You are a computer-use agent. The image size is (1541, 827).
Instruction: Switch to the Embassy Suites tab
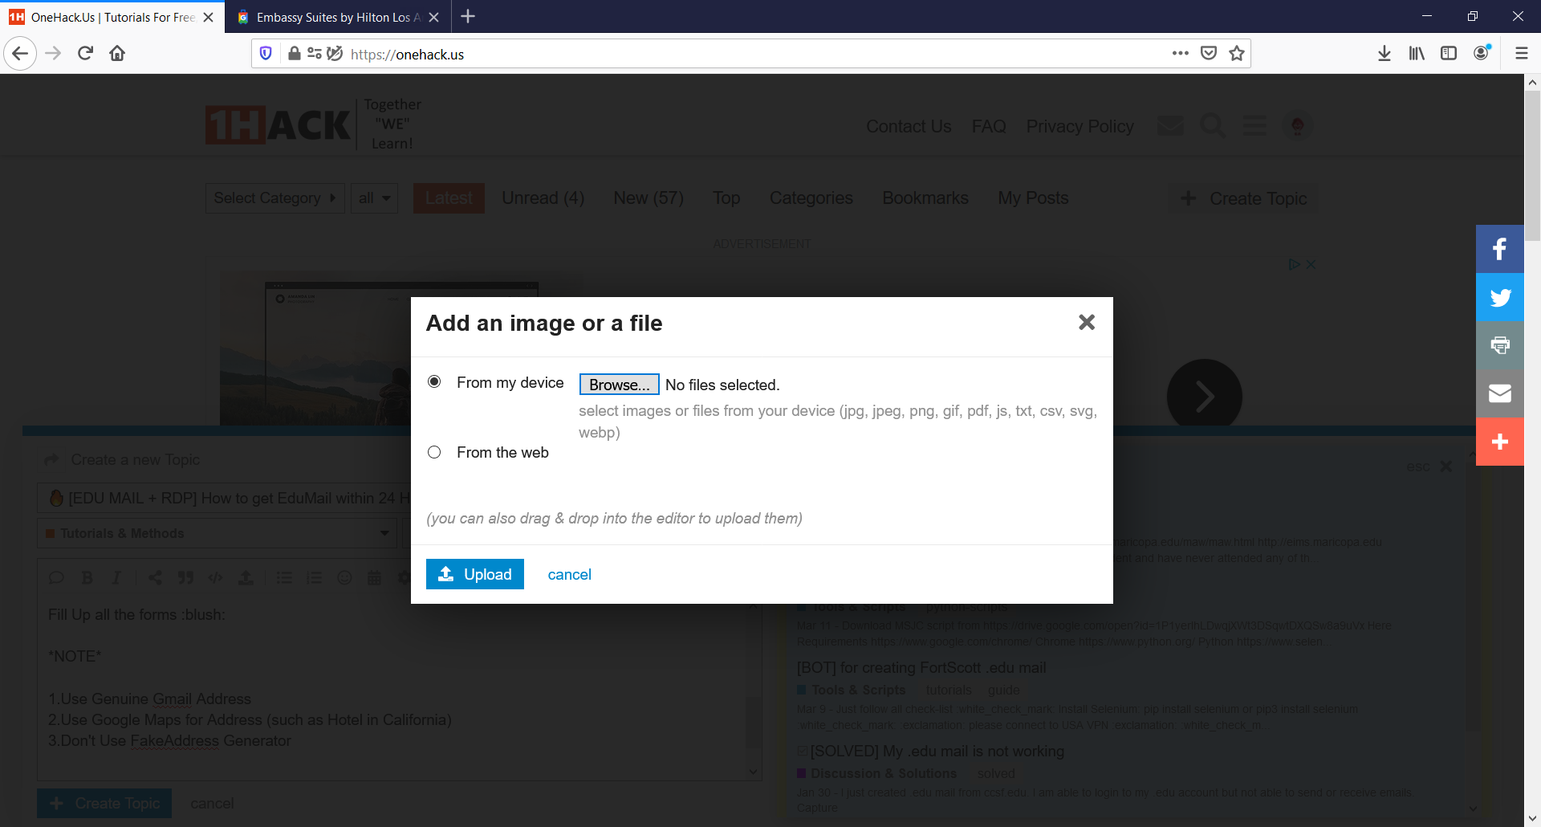point(333,17)
